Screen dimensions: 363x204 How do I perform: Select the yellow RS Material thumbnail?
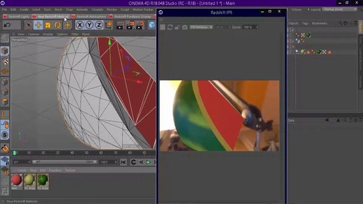point(29,180)
